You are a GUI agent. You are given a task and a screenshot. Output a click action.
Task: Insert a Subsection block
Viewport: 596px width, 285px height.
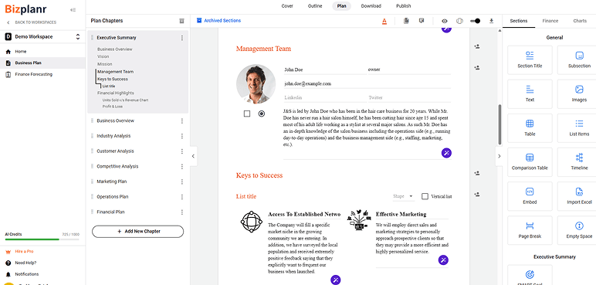pos(577,60)
